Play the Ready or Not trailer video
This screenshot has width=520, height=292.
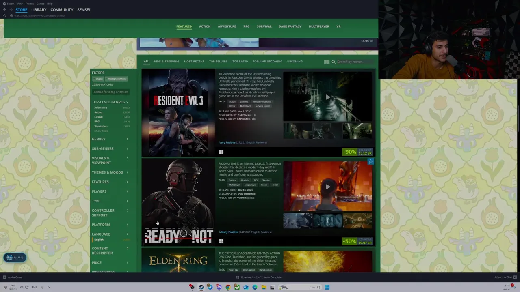click(x=327, y=187)
